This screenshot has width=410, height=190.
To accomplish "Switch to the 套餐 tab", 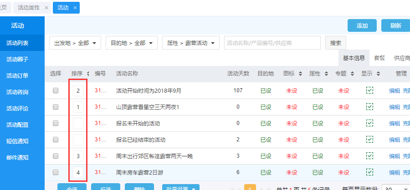I will coord(379,58).
